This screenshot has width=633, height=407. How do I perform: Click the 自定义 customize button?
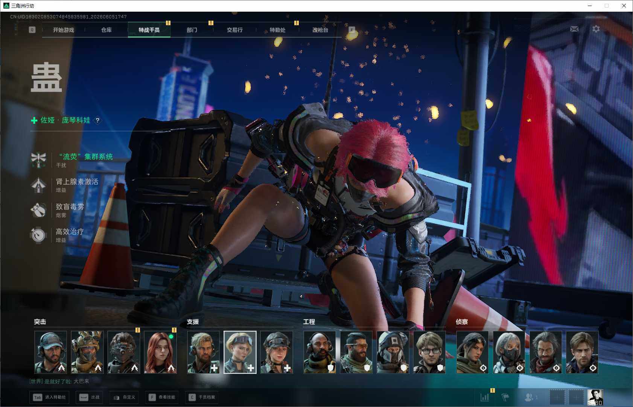point(124,397)
